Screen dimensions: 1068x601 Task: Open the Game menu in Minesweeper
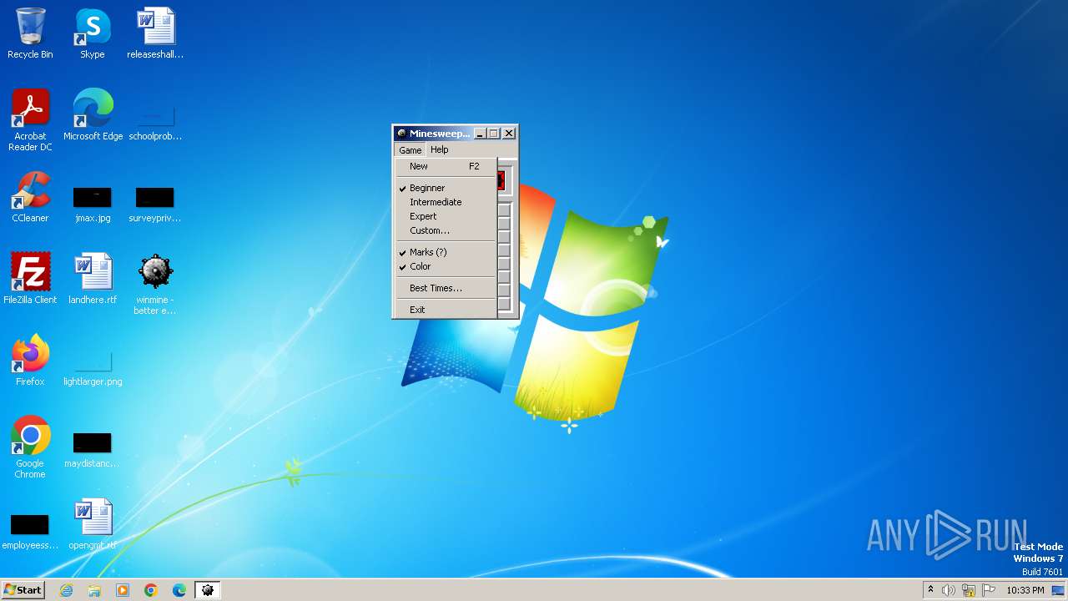(x=410, y=150)
